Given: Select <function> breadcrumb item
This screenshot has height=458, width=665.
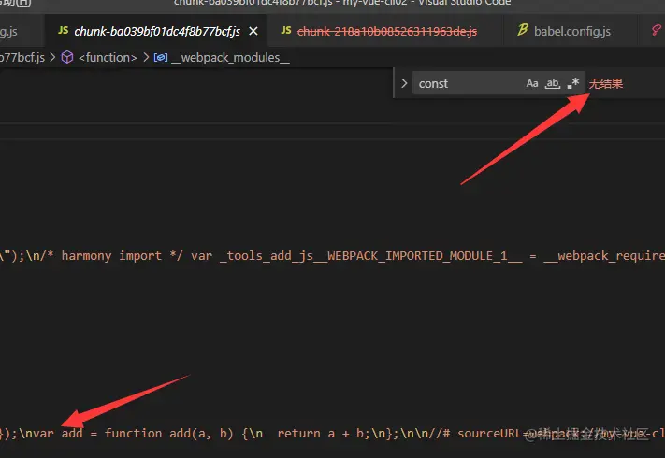Looking at the screenshot, I should (108, 57).
